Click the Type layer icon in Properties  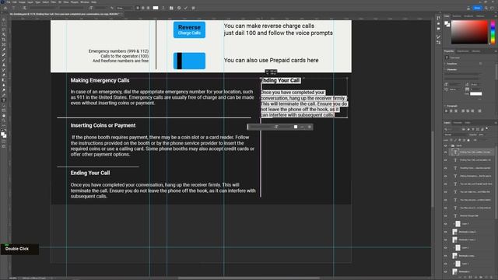[447, 58]
